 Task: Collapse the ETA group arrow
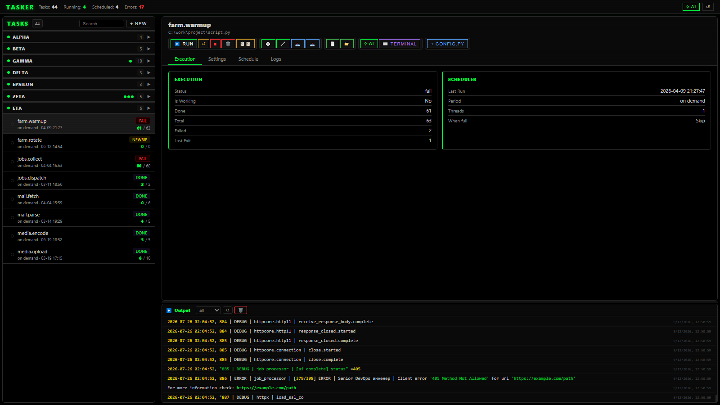coord(148,108)
